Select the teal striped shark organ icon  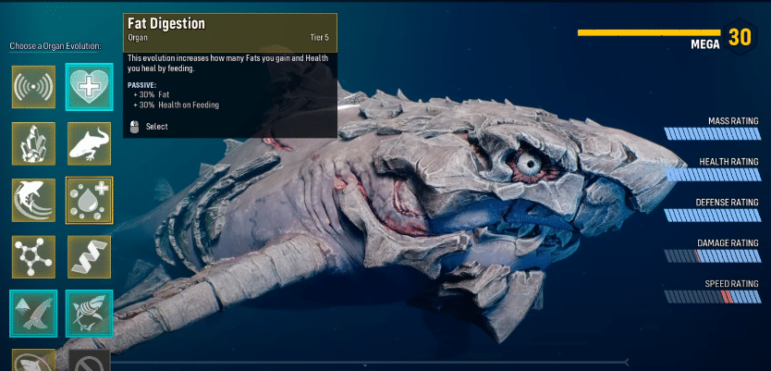click(x=89, y=313)
